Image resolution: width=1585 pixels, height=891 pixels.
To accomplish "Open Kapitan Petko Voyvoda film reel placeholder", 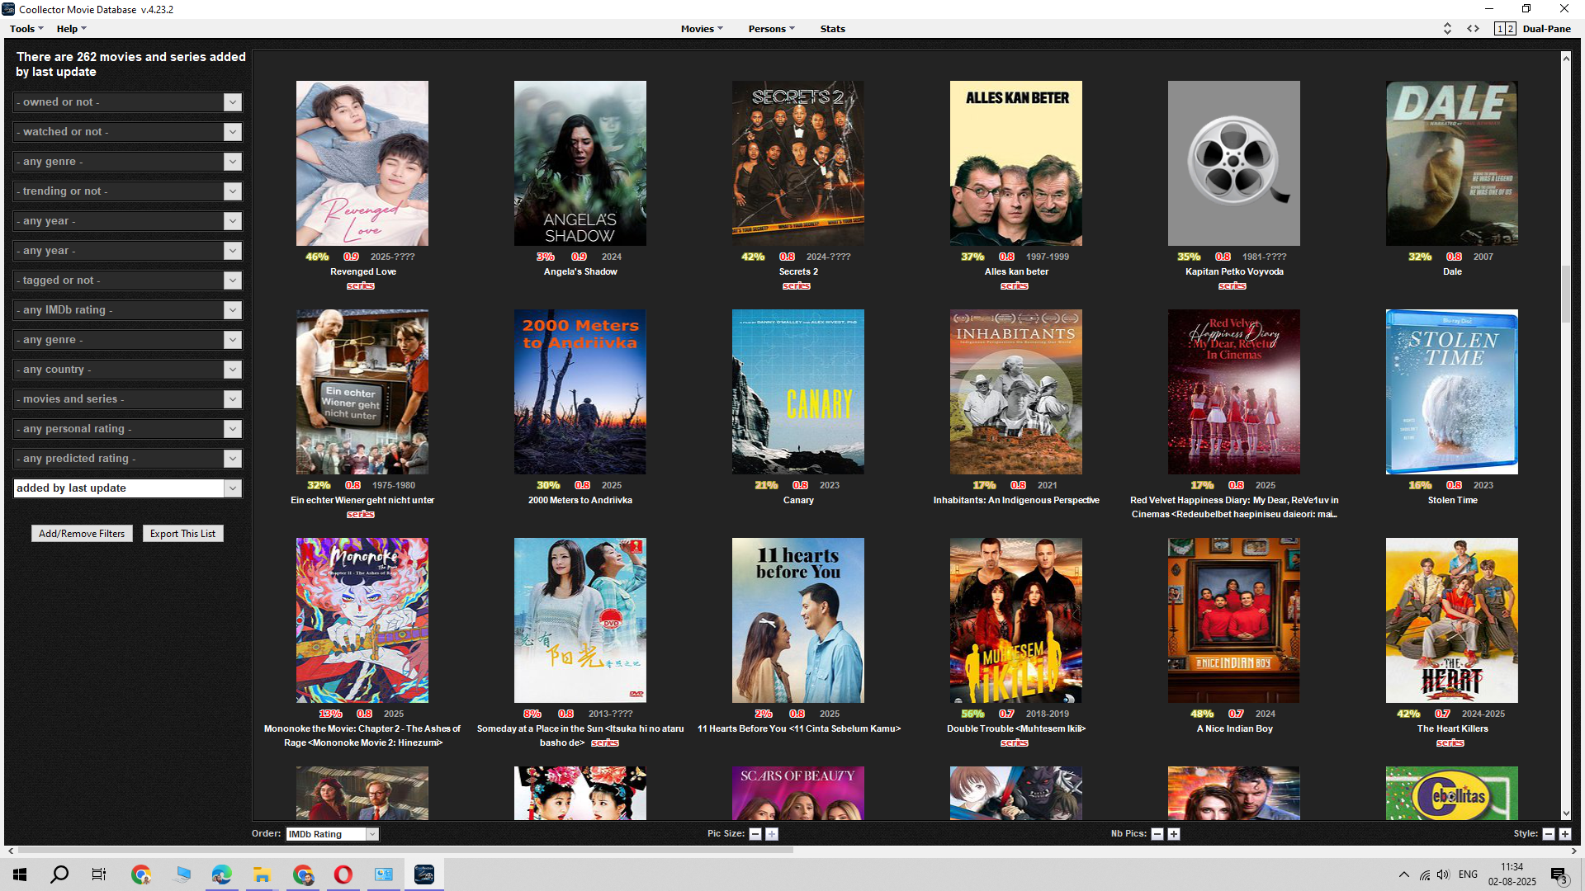I will tap(1234, 163).
